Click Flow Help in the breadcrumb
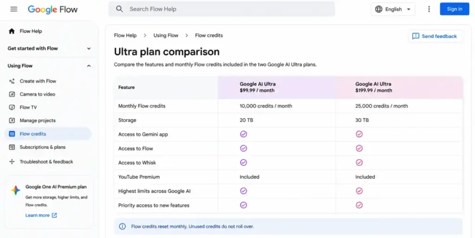Viewport: 475px width, 238px height. pyautogui.click(x=125, y=35)
